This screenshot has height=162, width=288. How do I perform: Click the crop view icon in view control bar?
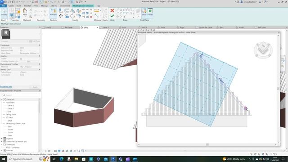pyautogui.click(x=79, y=151)
